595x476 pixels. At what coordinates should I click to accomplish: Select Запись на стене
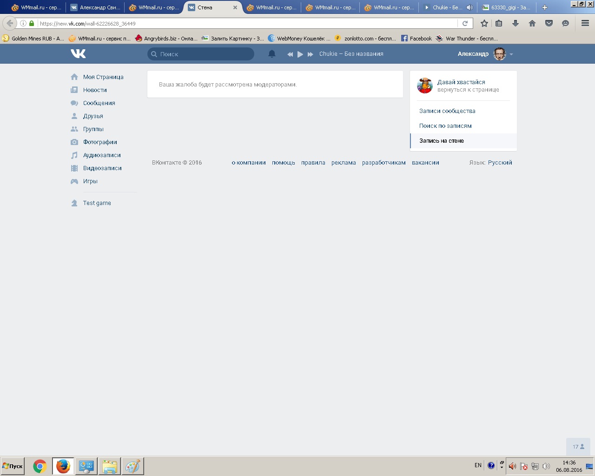pos(463,141)
